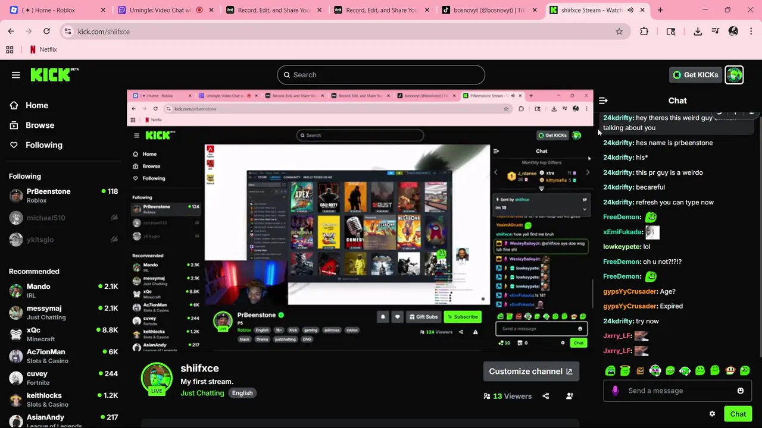Screen dimensions: 762x428
Task: Open offline ykitsgio channel
Action: click(x=63, y=240)
